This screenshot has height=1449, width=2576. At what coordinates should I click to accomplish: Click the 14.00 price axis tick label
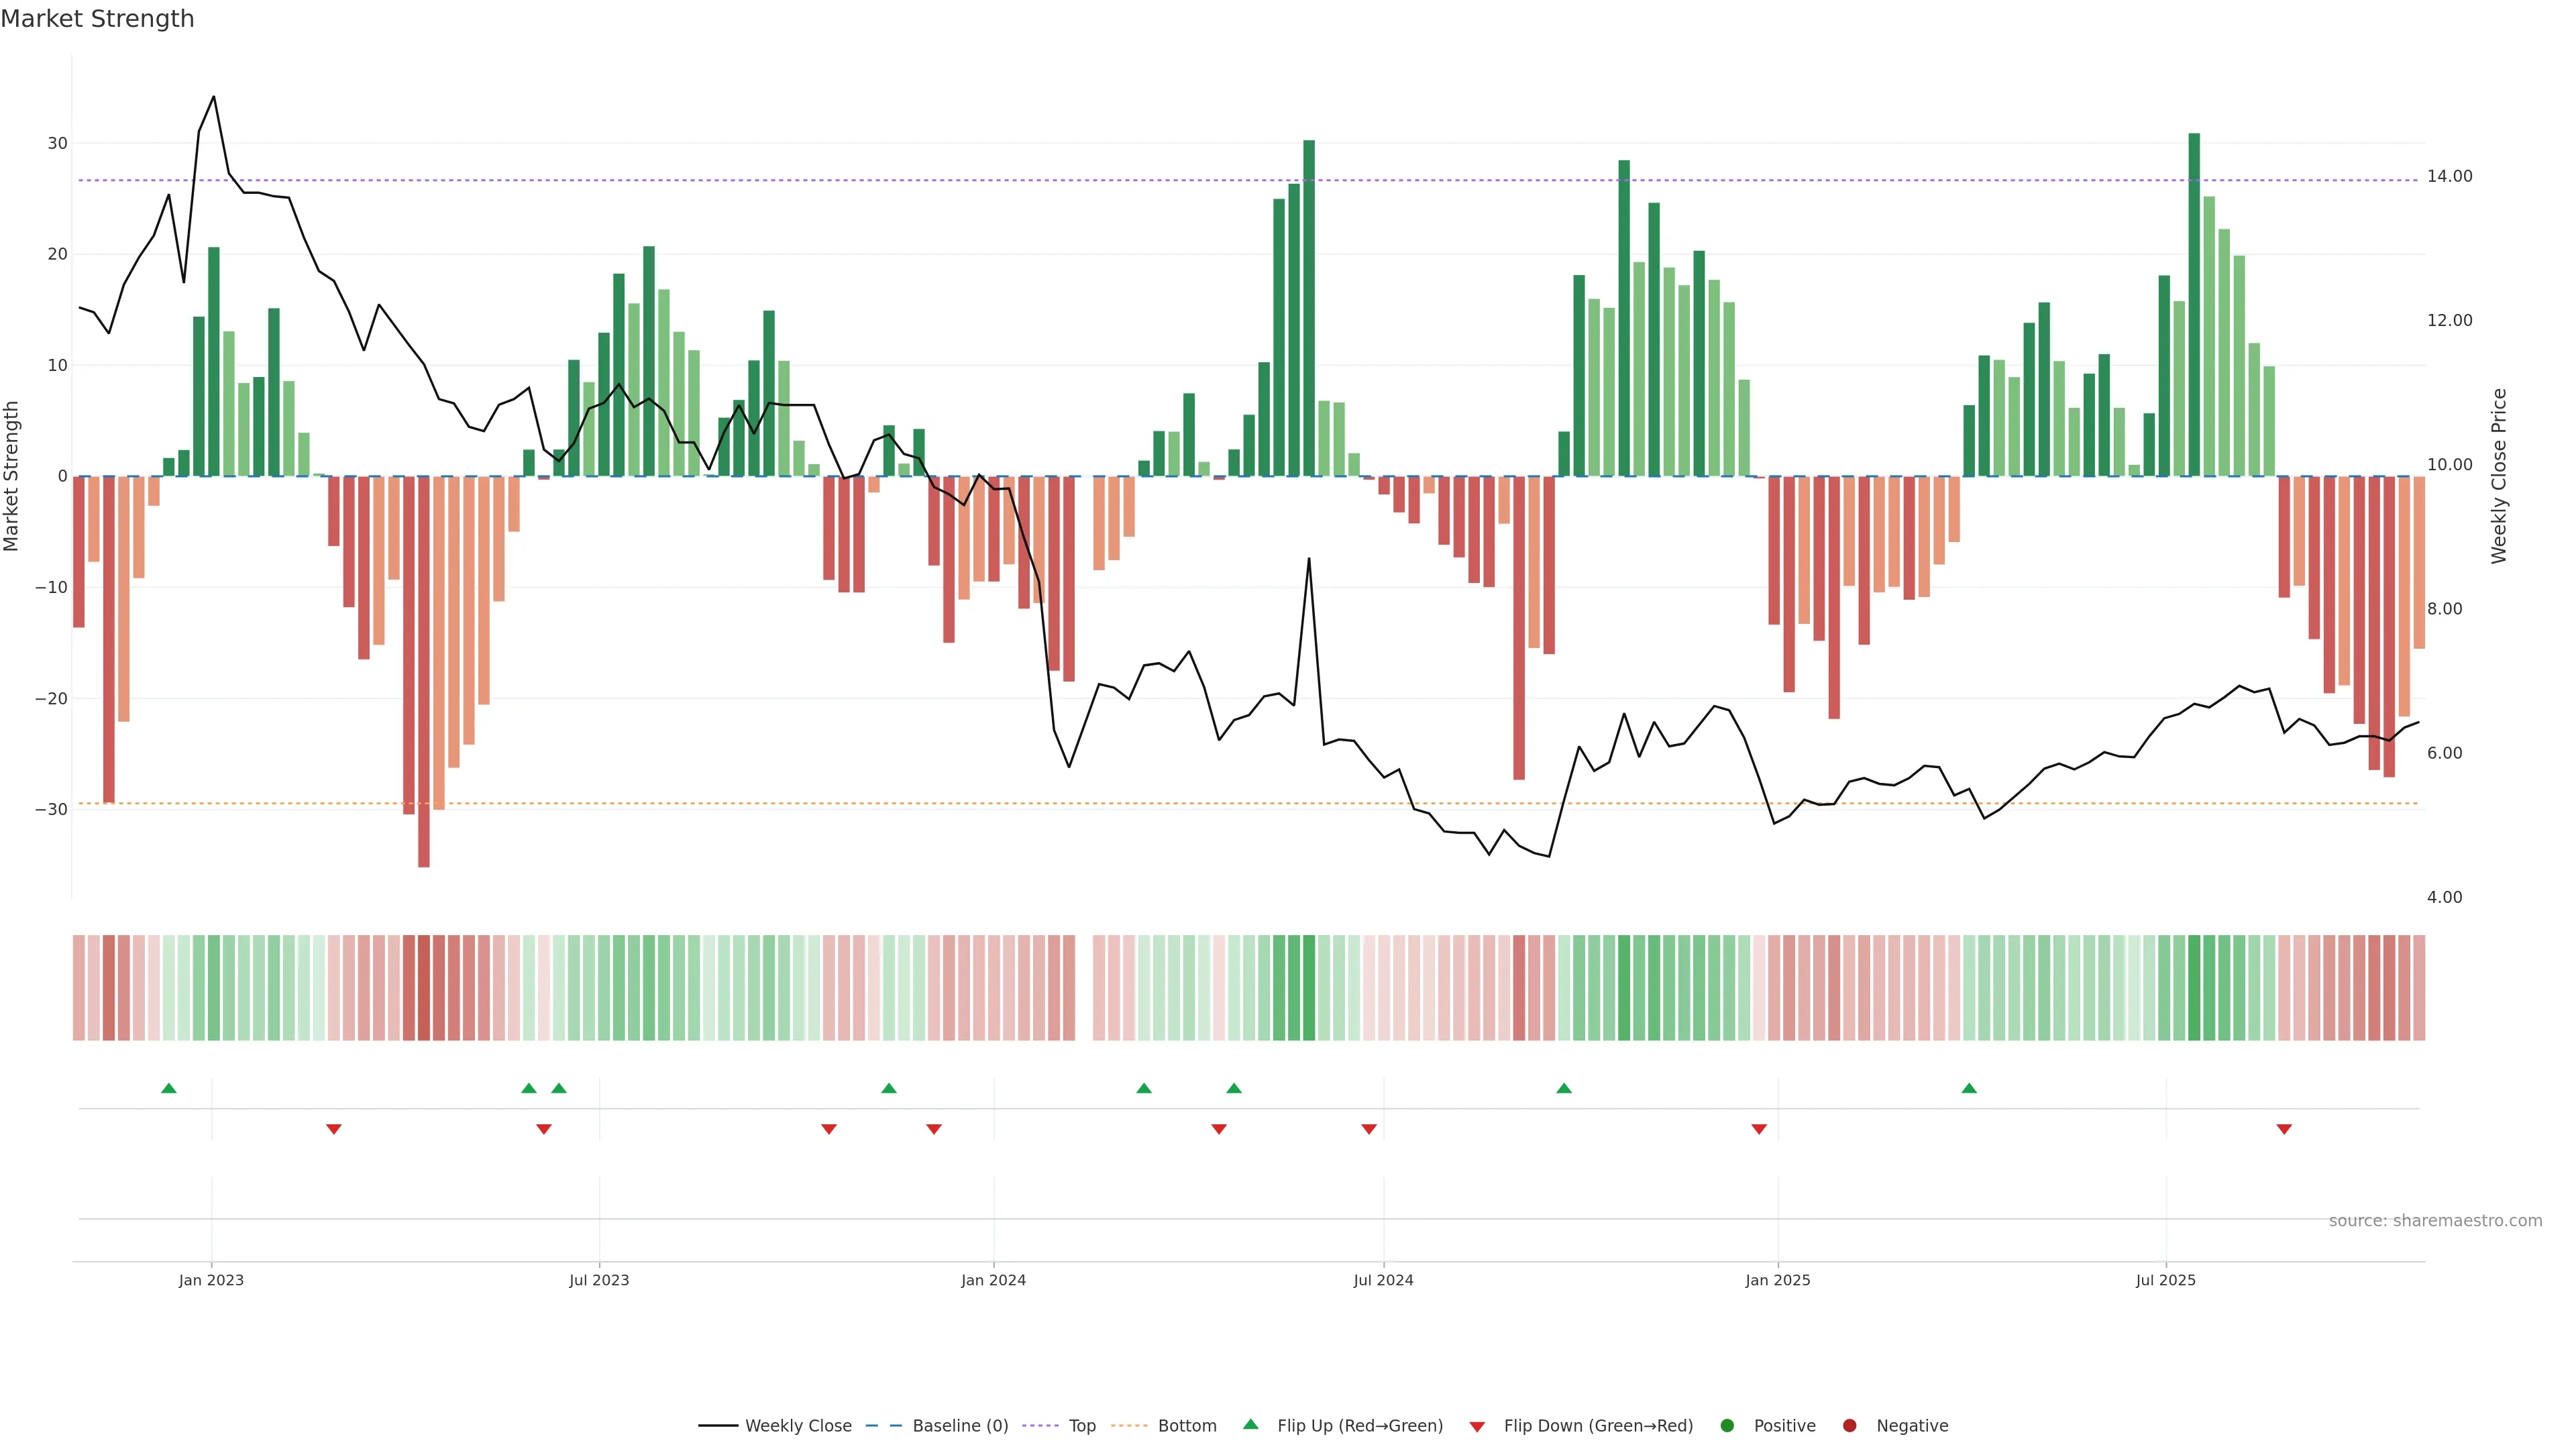point(2449,176)
